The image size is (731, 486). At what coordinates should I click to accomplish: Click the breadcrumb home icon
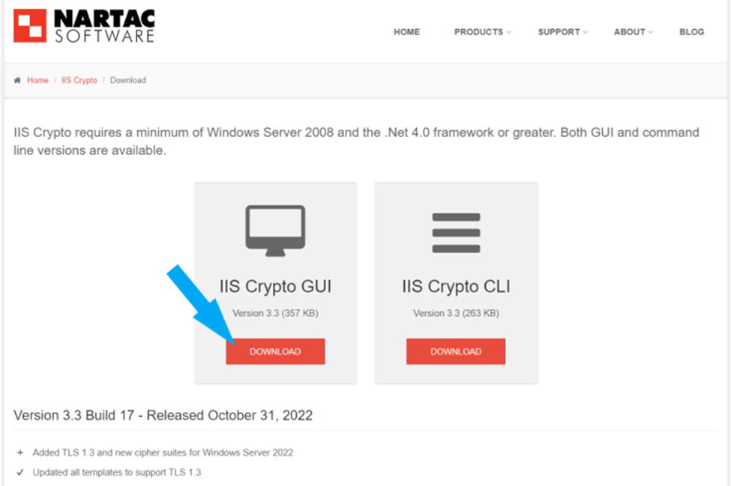(x=17, y=80)
